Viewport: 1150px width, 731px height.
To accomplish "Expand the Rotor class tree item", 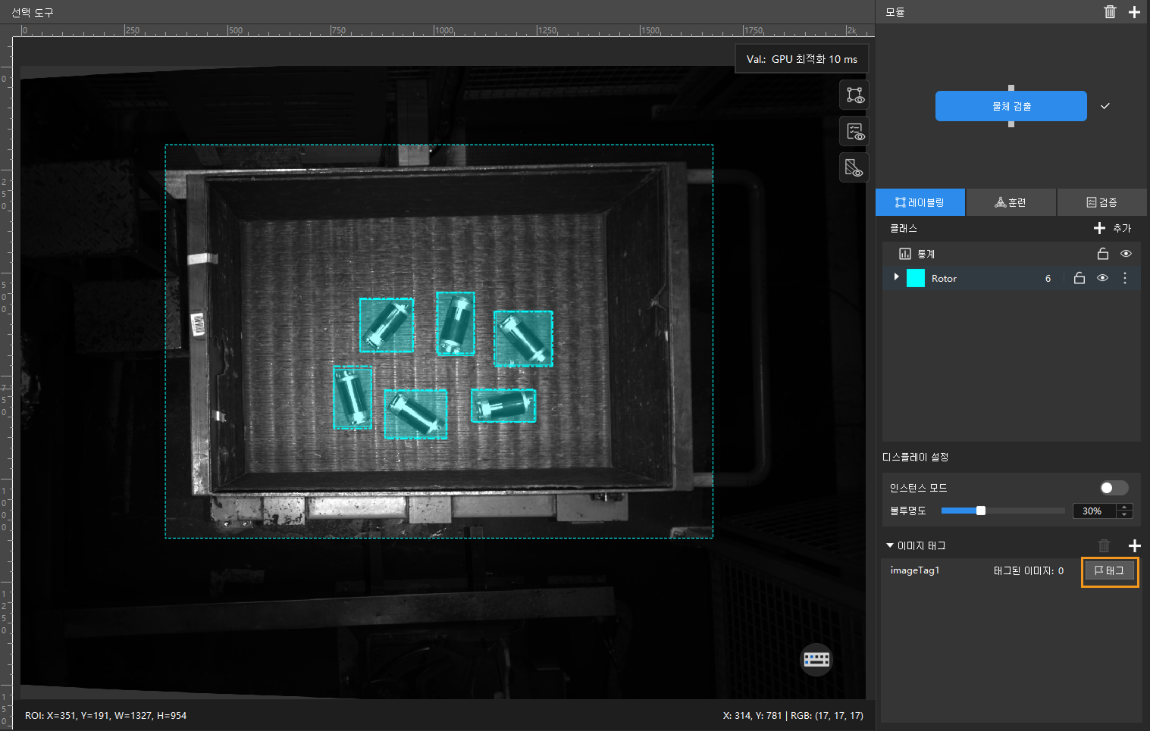I will coord(896,277).
